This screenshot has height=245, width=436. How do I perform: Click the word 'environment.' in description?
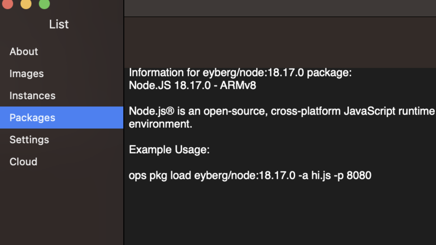pos(161,124)
